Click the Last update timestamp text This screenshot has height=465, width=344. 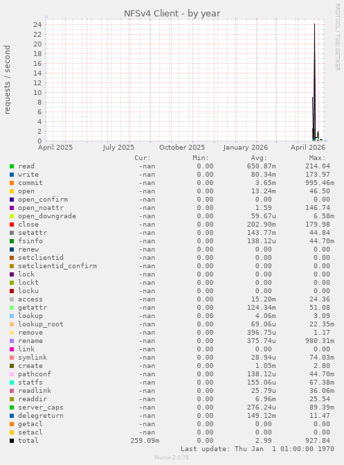(x=257, y=449)
